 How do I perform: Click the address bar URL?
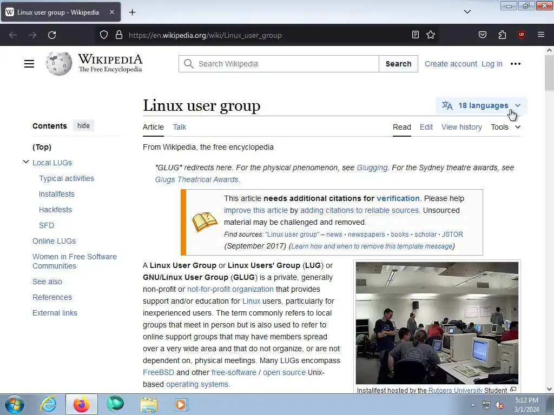pyautogui.click(x=205, y=35)
